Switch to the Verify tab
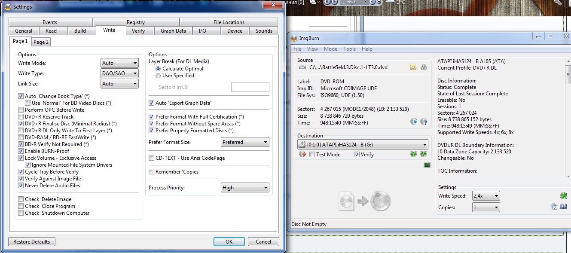Screen dimensions: 571x253 [x=138, y=31]
